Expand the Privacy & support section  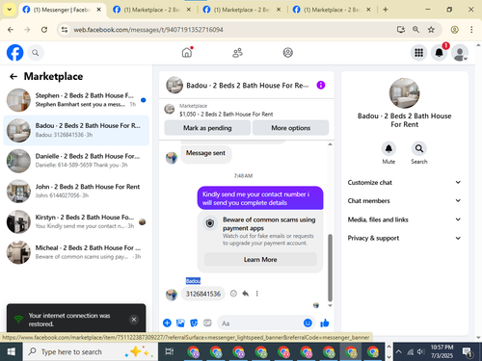point(404,238)
